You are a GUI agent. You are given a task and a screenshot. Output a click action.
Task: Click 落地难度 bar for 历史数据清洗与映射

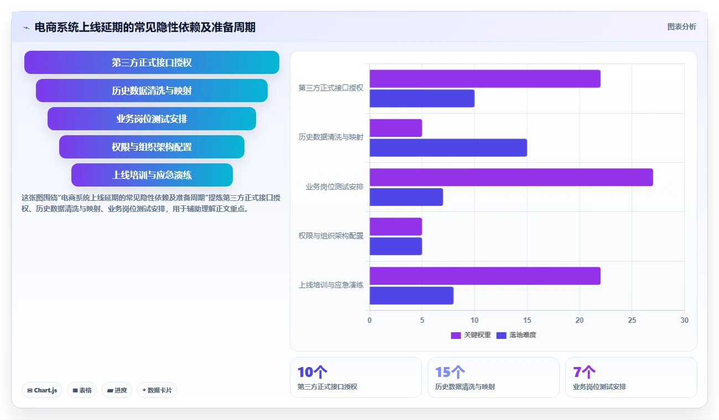449,148
